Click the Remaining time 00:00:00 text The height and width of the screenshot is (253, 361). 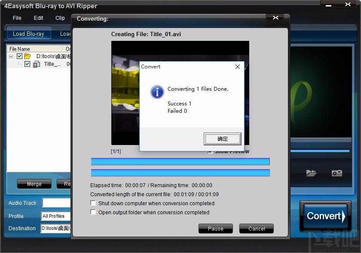coord(181,185)
